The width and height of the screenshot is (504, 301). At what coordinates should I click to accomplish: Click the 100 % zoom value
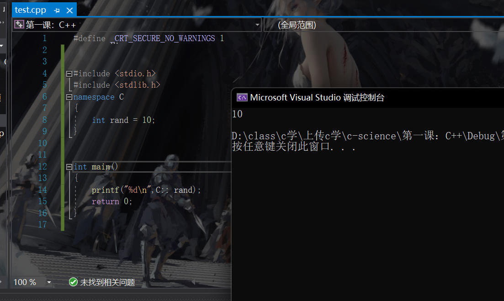click(x=25, y=282)
